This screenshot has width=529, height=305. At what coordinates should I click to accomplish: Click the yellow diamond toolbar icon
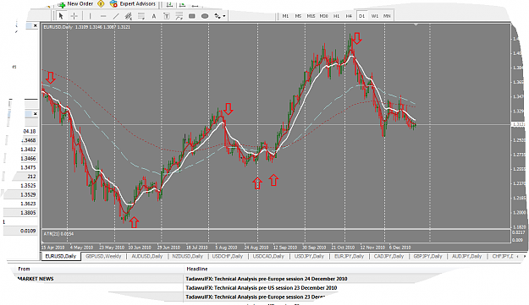pyautogui.click(x=101, y=4)
